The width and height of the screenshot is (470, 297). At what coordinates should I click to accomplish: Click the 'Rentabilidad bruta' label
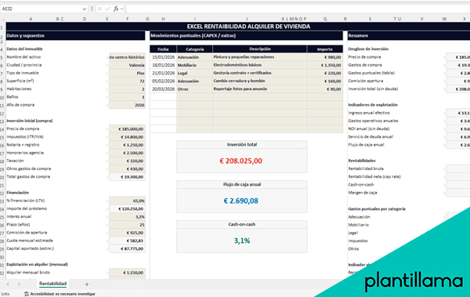366,168
